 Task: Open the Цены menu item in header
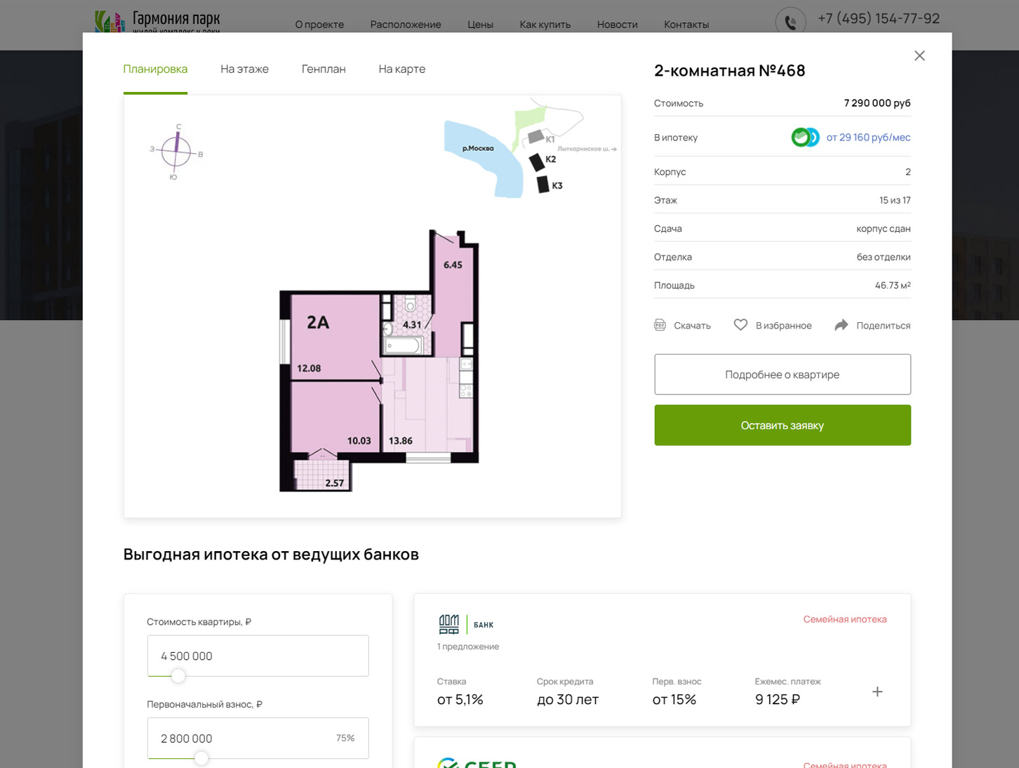pyautogui.click(x=481, y=25)
